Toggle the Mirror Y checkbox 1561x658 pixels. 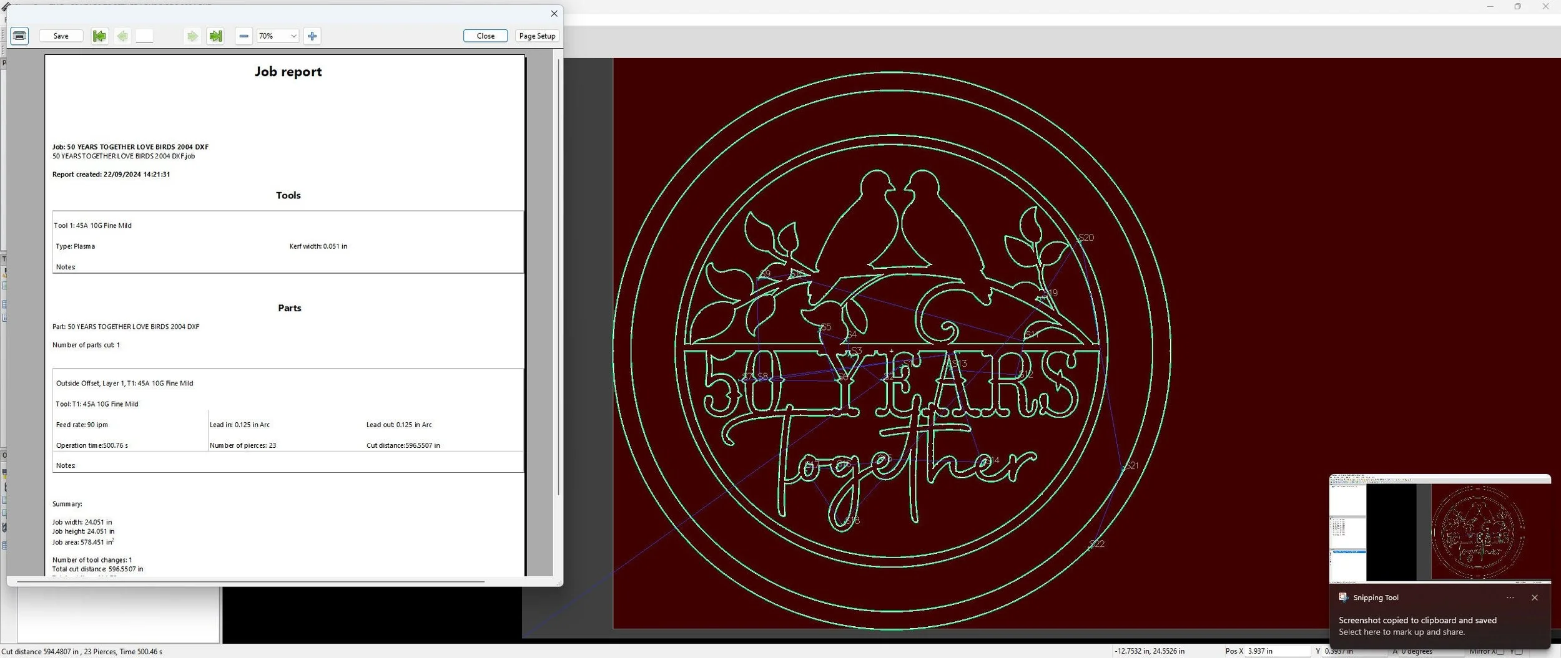click(x=1519, y=651)
